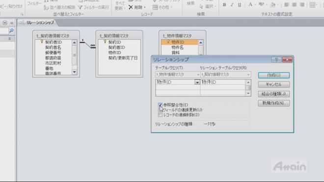Select 契約/更新完了日 field in t_契約情報マスタ
The image size is (324, 182).
(x=123, y=58)
